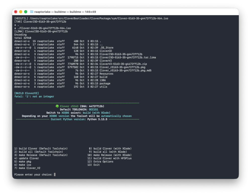Click the permissions of the '.DS_Store' row
This screenshot has height=195, width=251.
23,48
